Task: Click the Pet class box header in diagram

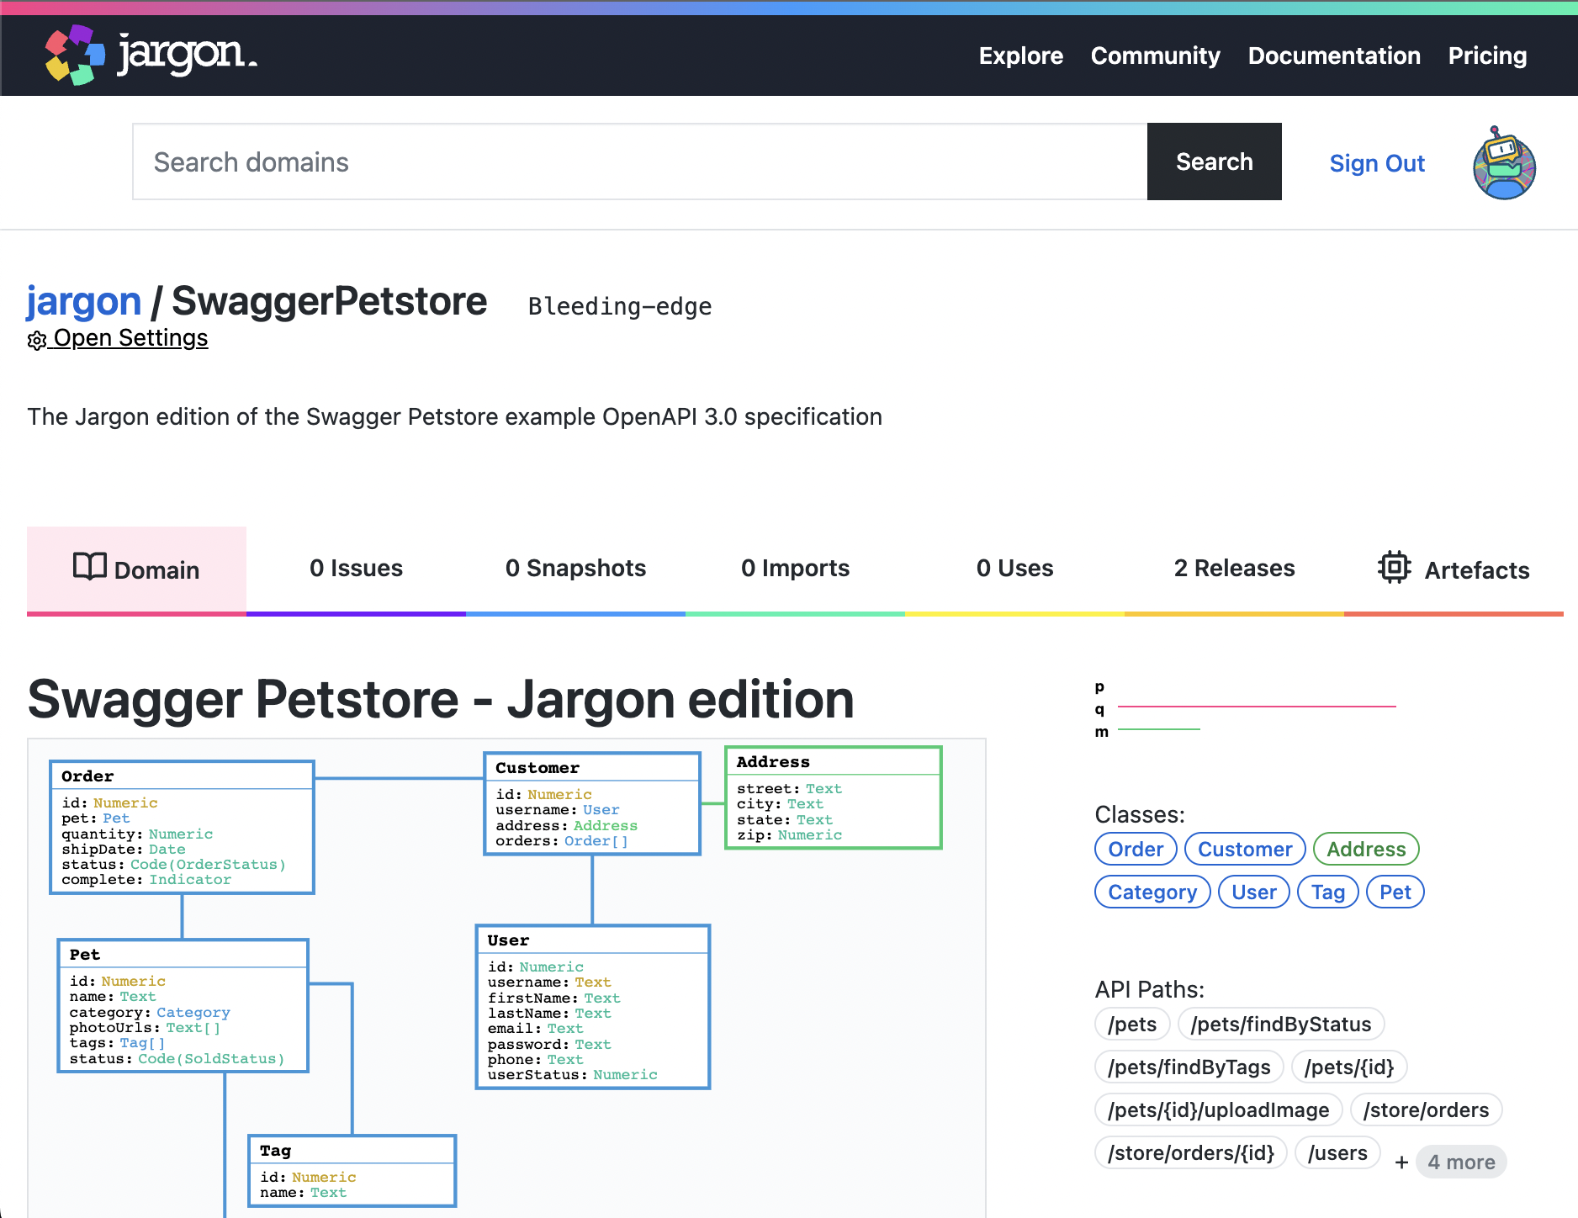Action: click(183, 954)
